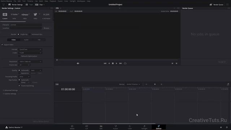Enable Network Optimization checkbox
Image resolution: width=231 pixels, height=130 pixels.
click(19, 56)
